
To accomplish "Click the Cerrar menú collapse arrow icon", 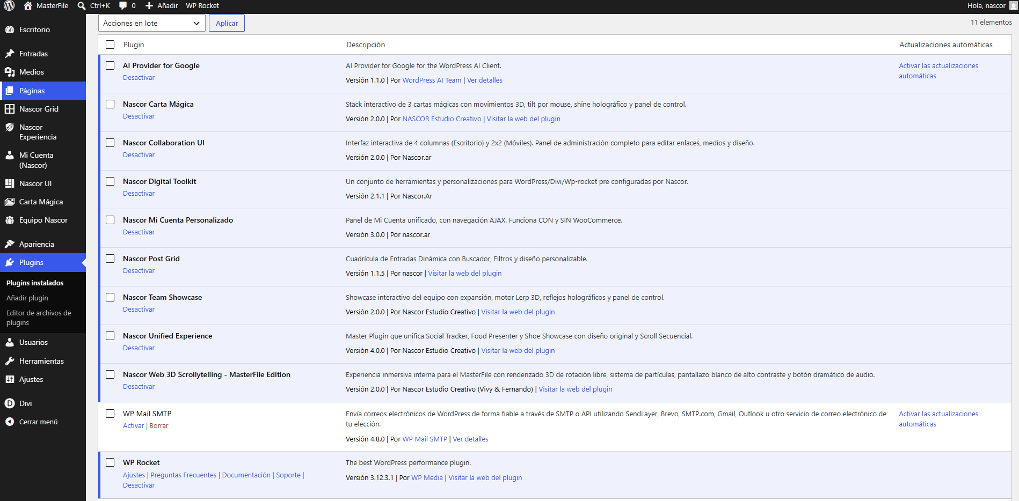I will 10,422.
